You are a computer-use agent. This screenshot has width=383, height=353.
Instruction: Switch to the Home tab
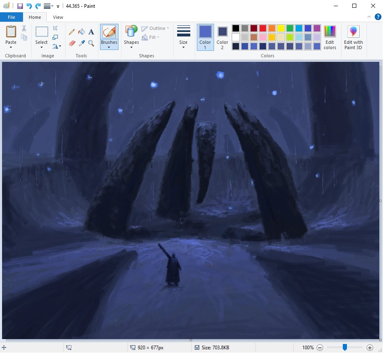35,17
